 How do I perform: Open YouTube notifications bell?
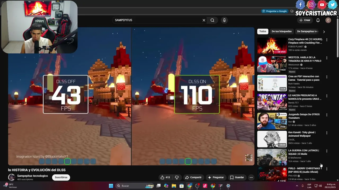click(x=318, y=20)
